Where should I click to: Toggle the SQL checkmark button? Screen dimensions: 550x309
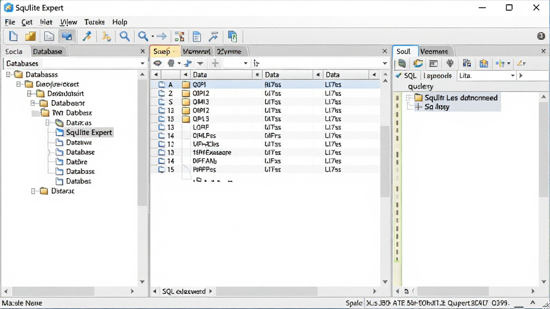tap(406, 76)
